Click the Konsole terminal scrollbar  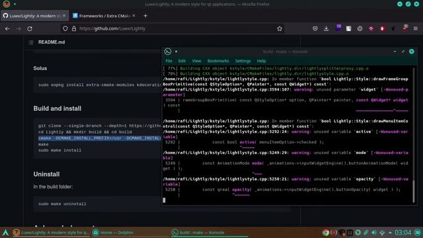[x=413, y=135]
